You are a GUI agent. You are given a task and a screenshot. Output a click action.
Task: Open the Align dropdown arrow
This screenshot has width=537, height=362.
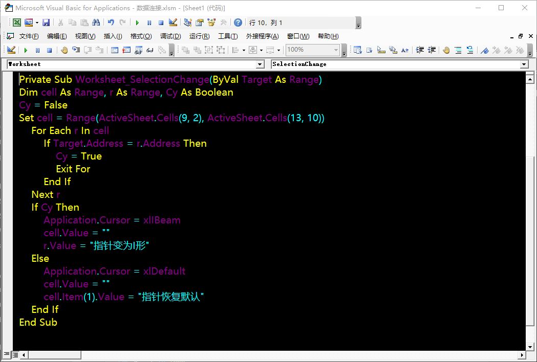click(244, 50)
